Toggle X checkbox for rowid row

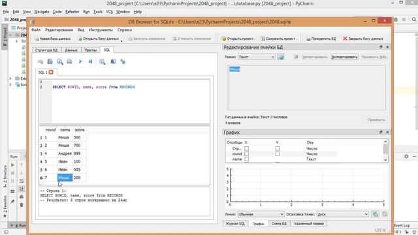coord(247,154)
